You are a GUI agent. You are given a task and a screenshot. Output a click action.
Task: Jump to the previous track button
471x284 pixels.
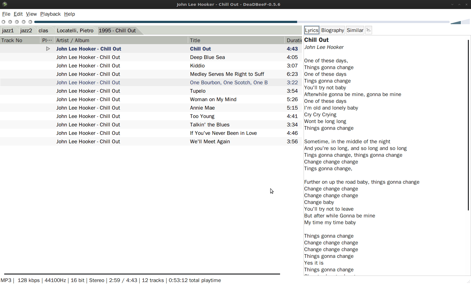24,22
